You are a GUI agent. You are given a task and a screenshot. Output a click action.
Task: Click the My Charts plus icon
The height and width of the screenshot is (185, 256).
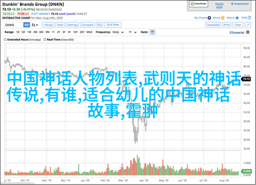coord(209,18)
